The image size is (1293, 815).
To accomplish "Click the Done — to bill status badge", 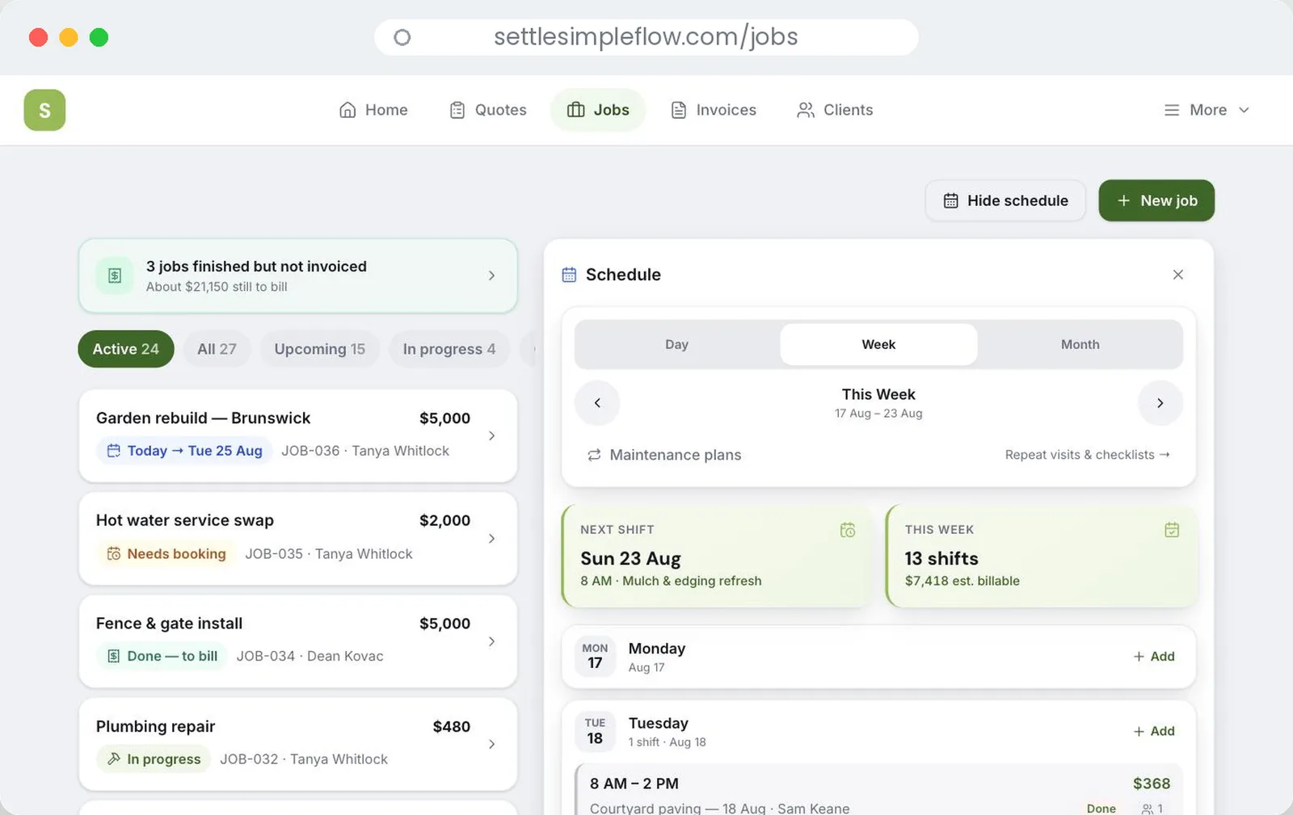I will 162,656.
